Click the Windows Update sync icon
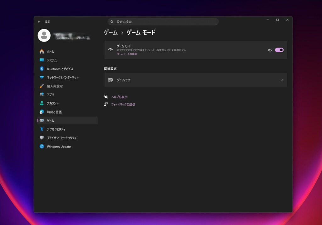Image resolution: width=322 pixels, height=225 pixels. pos(42,147)
